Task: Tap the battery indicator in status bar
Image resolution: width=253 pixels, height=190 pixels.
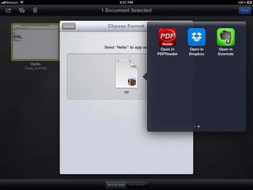Action: [x=249, y=2]
